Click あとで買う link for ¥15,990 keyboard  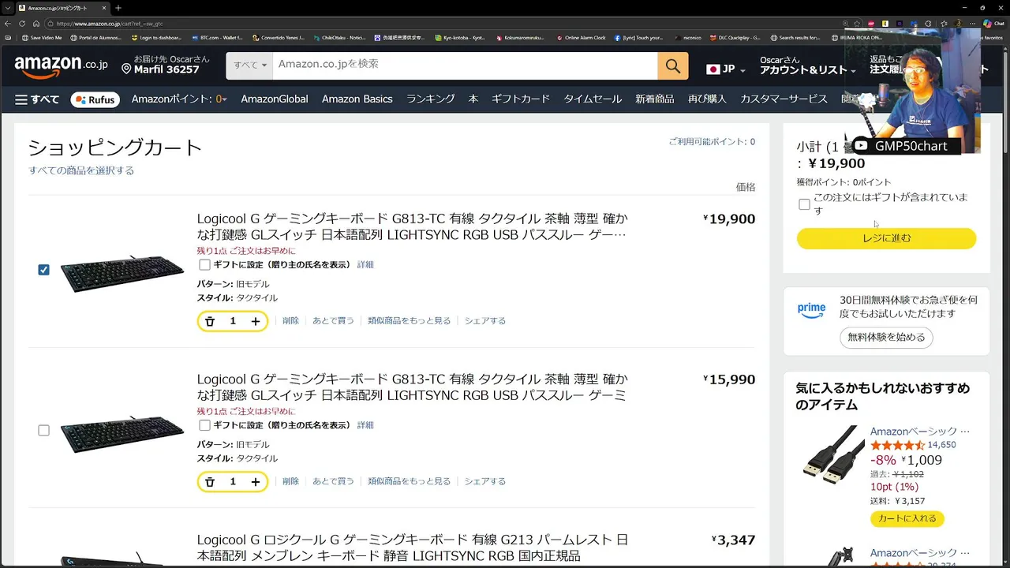333,481
